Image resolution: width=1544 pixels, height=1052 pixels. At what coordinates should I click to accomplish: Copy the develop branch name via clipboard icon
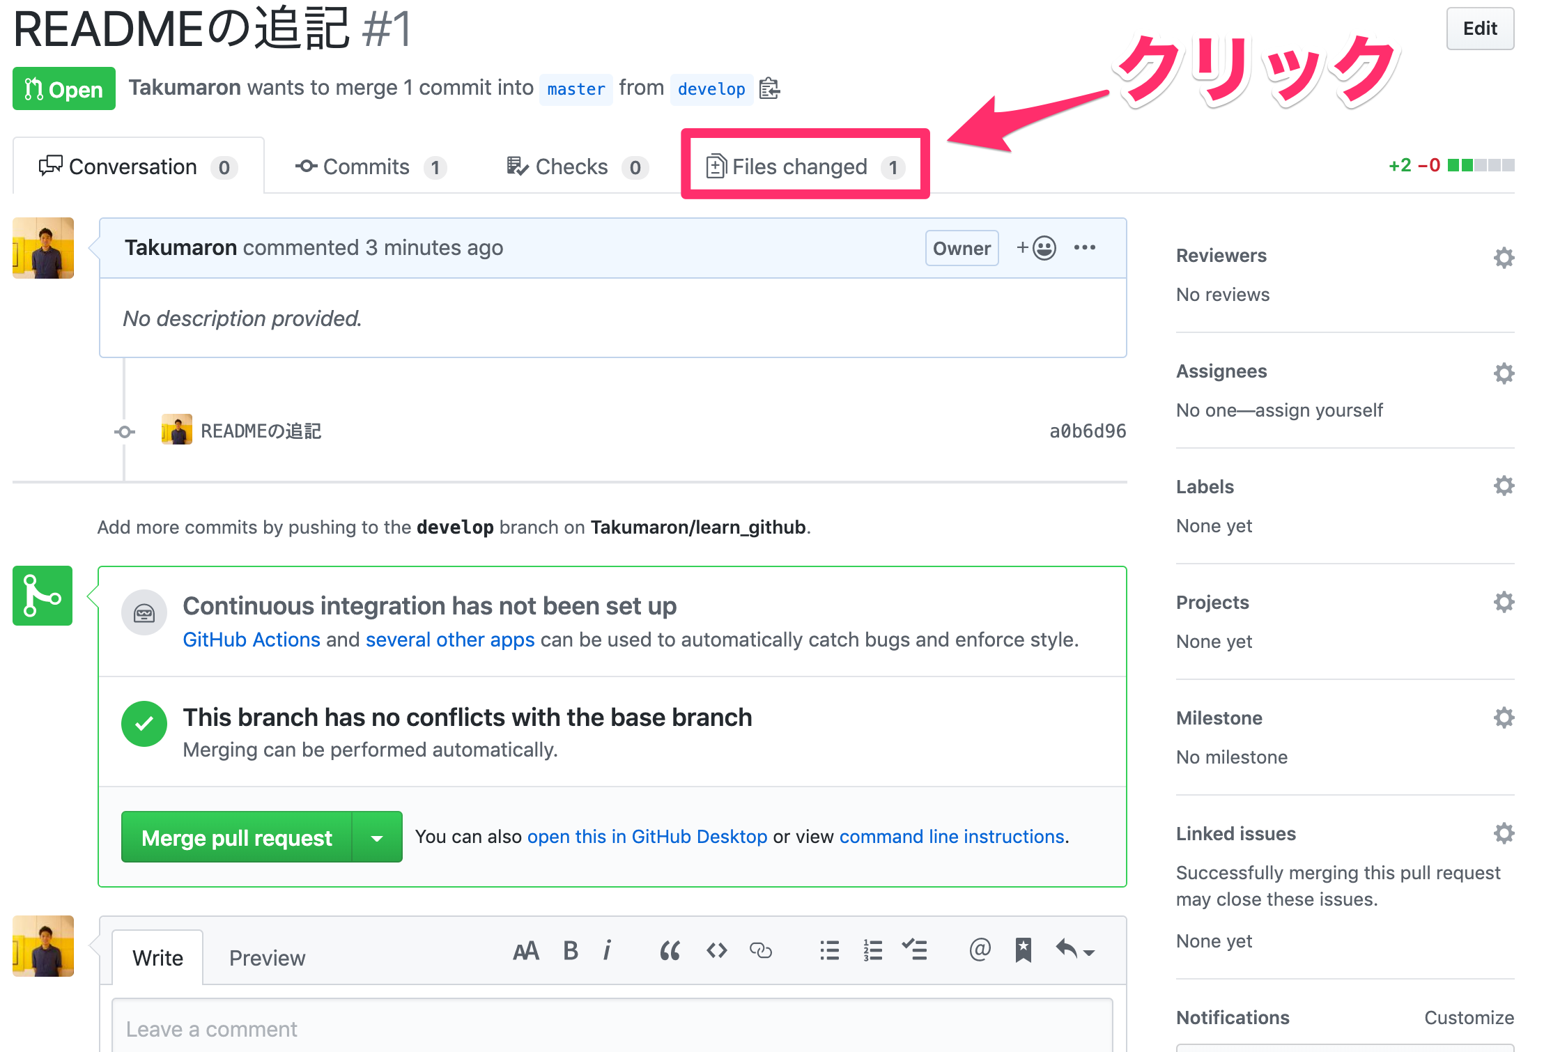(769, 88)
